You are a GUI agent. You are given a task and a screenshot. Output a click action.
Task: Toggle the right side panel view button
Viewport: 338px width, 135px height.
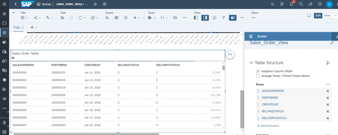[205, 18]
